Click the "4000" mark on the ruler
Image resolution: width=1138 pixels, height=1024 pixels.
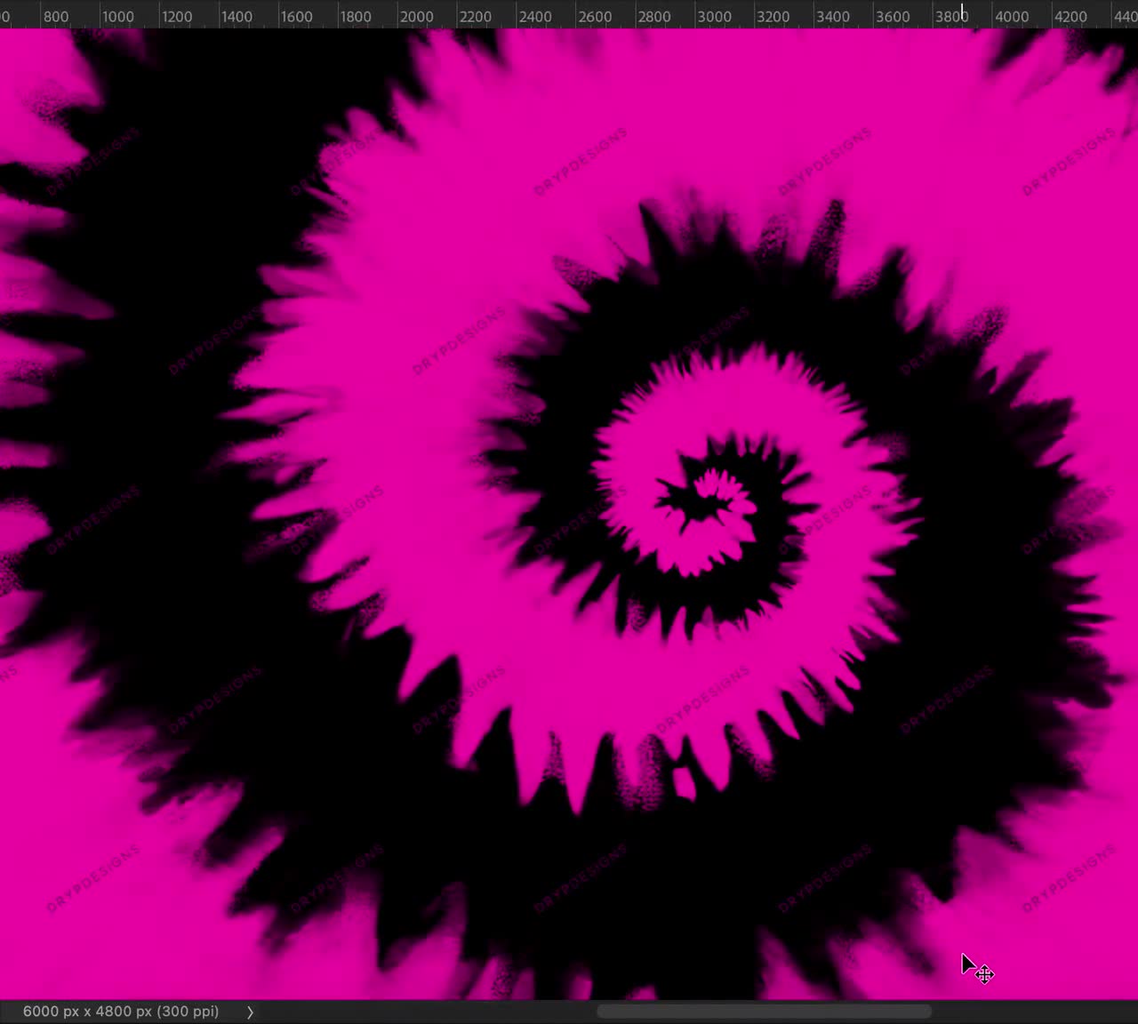pos(1012,17)
